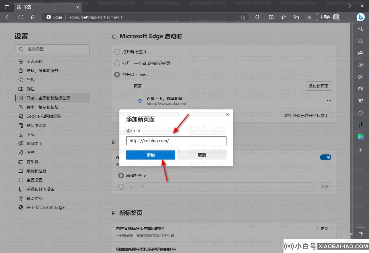Open 下载 settings section
369x253 pixels.
tap(52, 134)
